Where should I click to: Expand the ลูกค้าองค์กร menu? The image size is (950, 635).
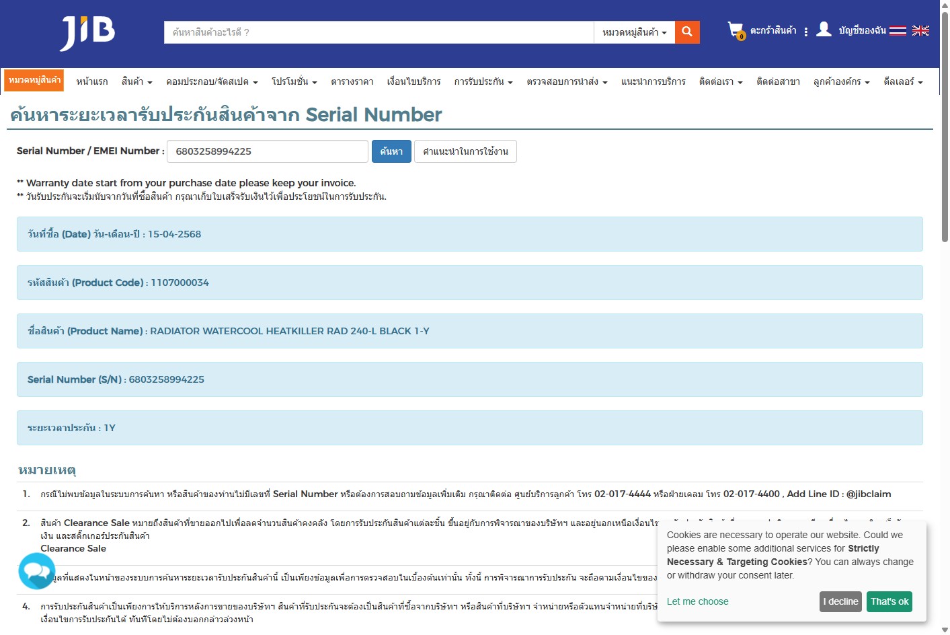pos(841,81)
